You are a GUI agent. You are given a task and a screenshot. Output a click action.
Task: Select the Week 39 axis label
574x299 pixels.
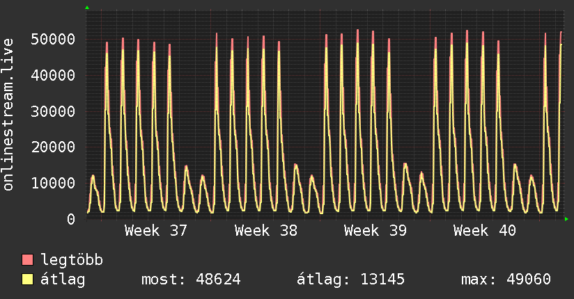(x=375, y=231)
